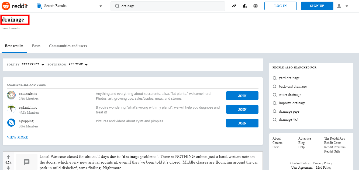Click search icon beside yard drainage
This screenshot has height=170, width=359.
point(275,78)
